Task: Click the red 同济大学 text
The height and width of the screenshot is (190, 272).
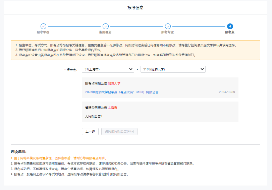Action: click(x=114, y=83)
